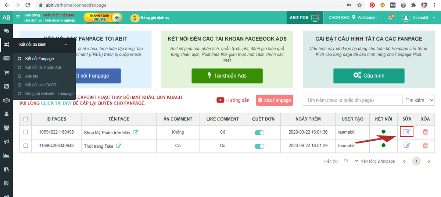Screen dimensions: 441x197
Task: Click the browser address bar
Action: pyautogui.click(x=191, y=5)
